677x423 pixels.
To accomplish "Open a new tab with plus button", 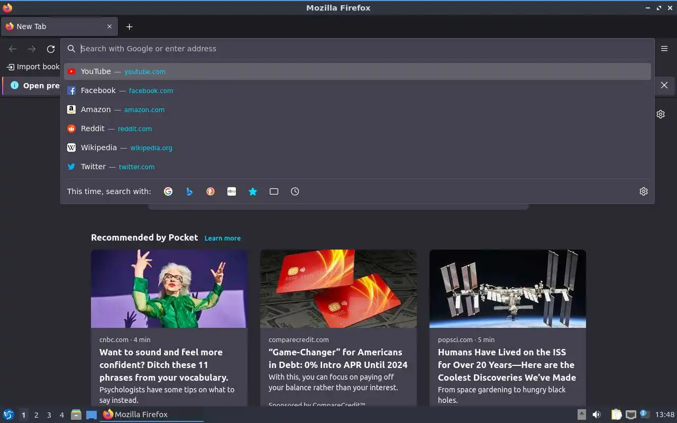I will 129,26.
